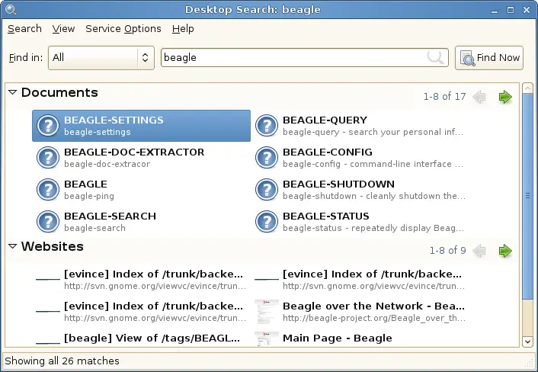The width and height of the screenshot is (538, 372).
Task: Open thumbnail of Main Page - Beagle
Action: 266,339
